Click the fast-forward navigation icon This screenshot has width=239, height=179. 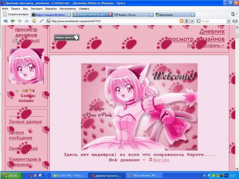click(27, 21)
